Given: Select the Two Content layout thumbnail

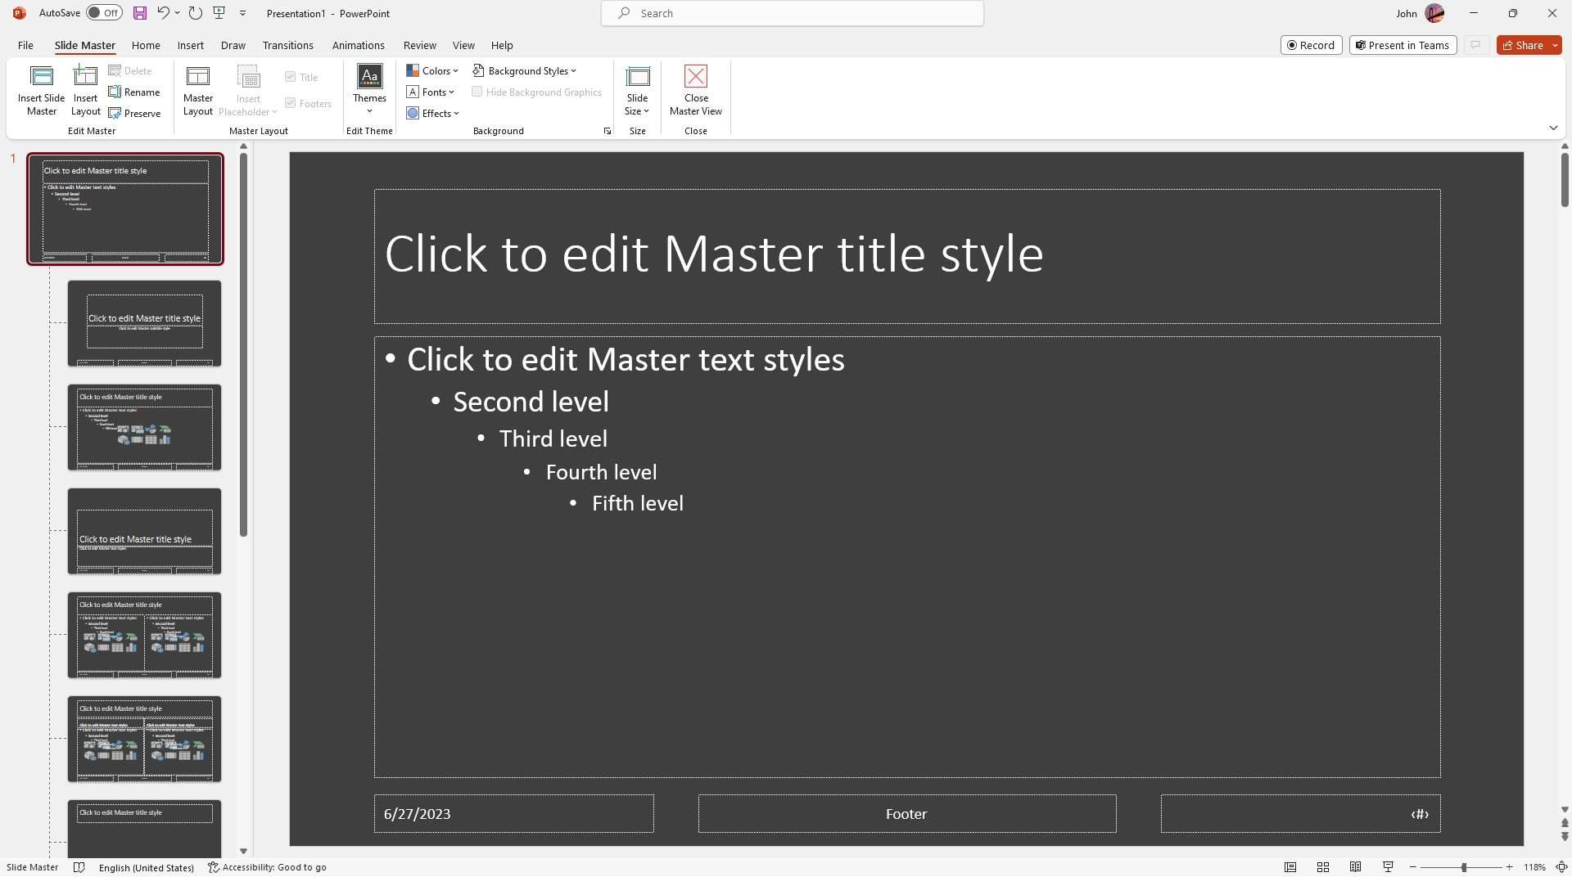Looking at the screenshot, I should coord(144,635).
